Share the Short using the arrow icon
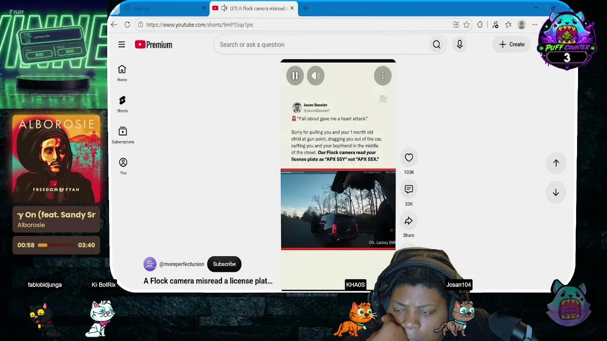Screen dimensions: 607x341 [x=409, y=221]
